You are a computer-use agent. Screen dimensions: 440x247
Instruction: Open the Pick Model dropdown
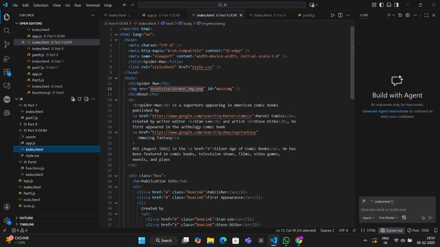click(x=388, y=217)
